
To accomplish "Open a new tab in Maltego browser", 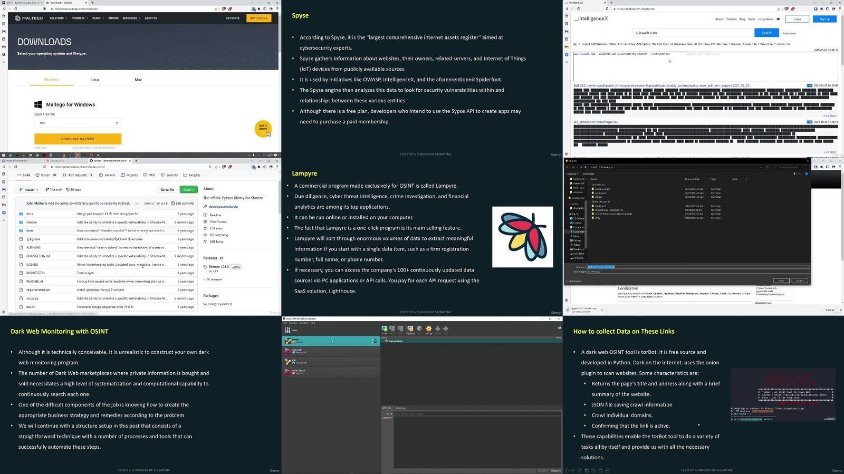I will 93,3.
